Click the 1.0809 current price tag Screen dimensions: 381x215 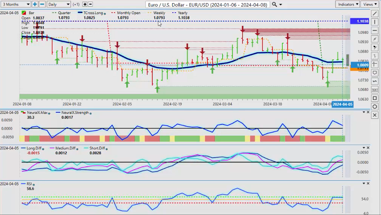359,65
